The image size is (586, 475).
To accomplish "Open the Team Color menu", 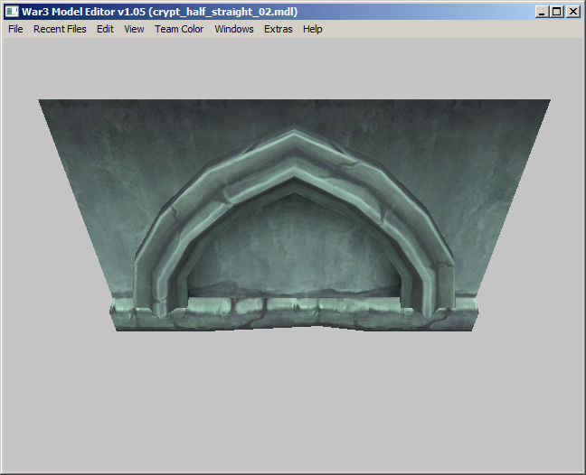I will point(179,29).
